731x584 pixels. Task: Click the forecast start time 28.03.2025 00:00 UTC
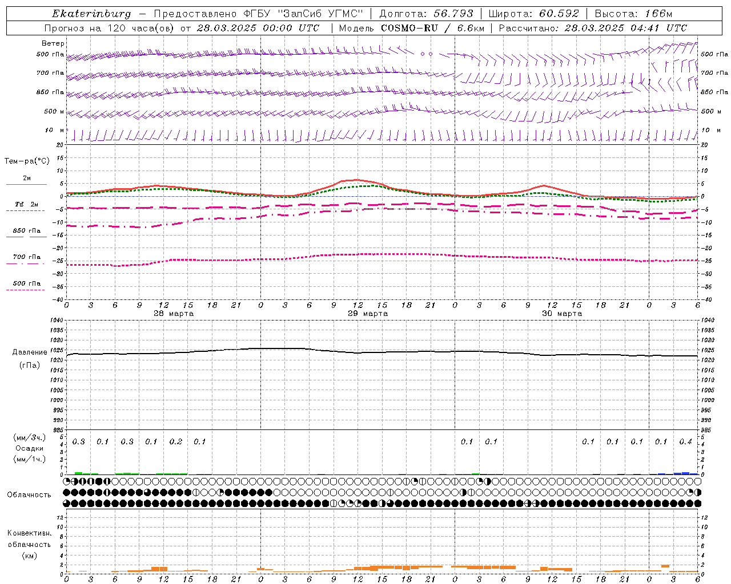(x=258, y=28)
